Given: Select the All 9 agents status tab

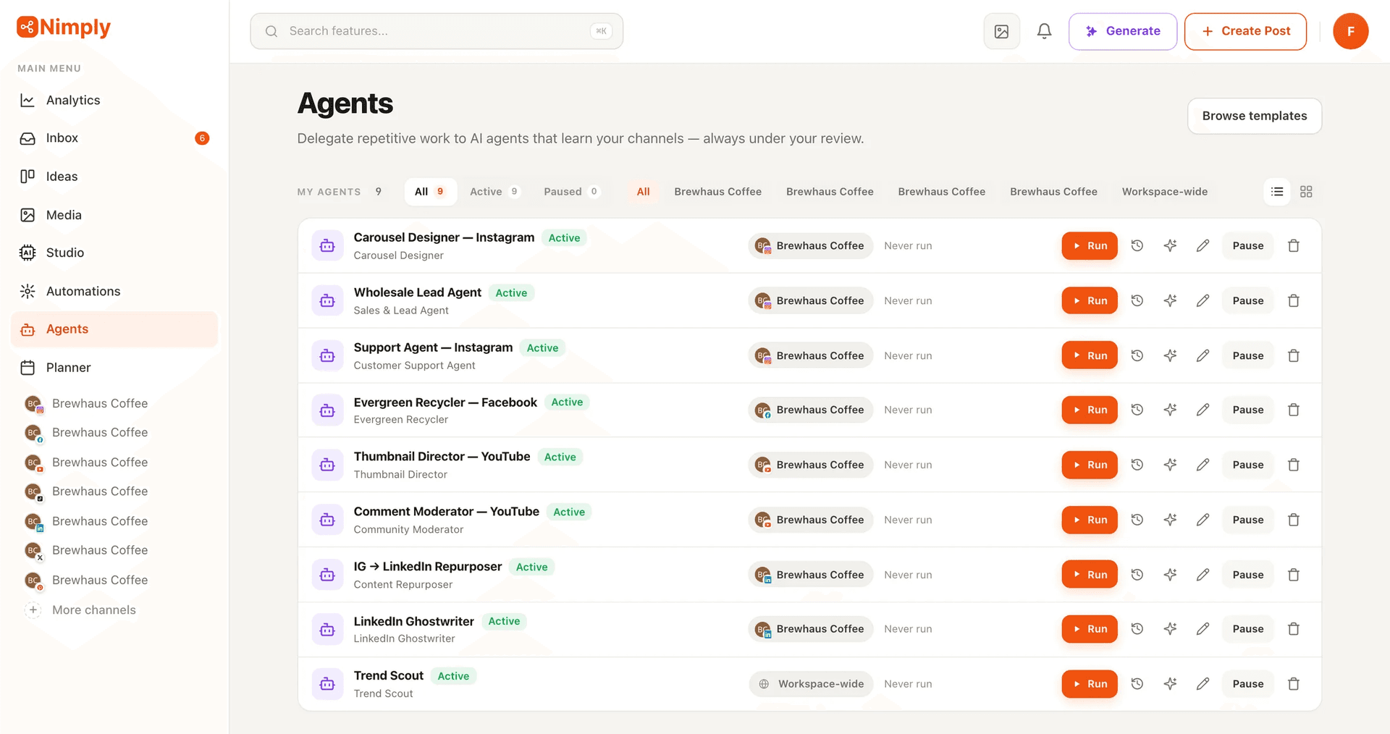Looking at the screenshot, I should tap(430, 192).
